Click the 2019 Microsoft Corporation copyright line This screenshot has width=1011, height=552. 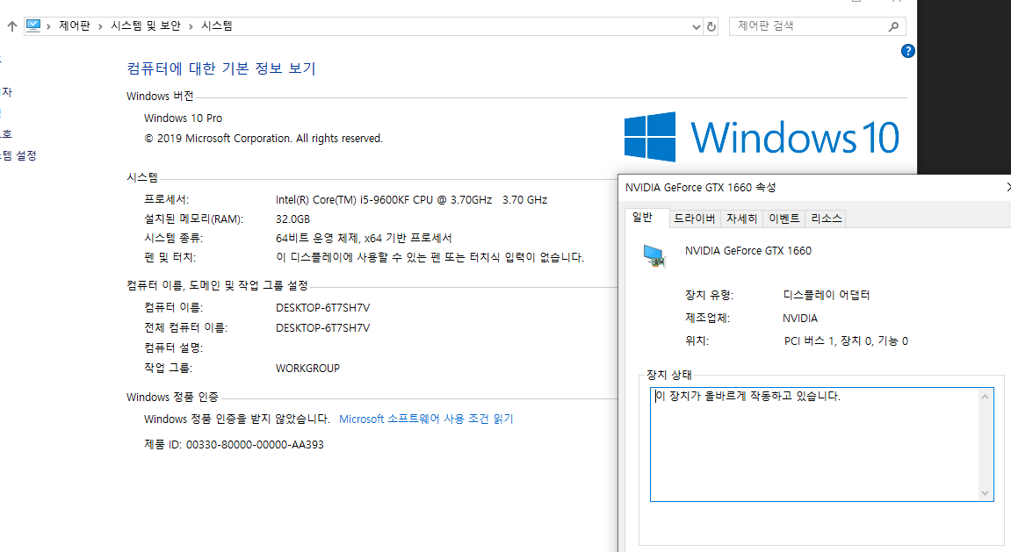pyautogui.click(x=264, y=139)
